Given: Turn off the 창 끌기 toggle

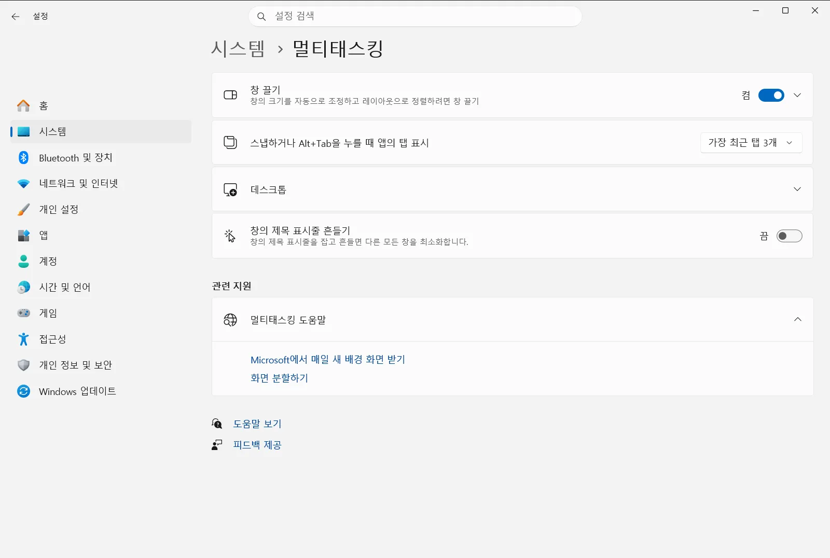Looking at the screenshot, I should pyautogui.click(x=771, y=96).
